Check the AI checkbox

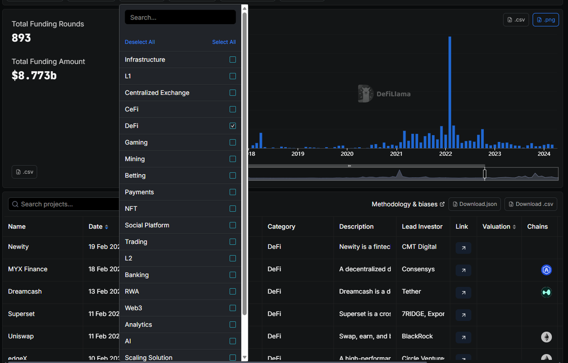[x=232, y=341]
